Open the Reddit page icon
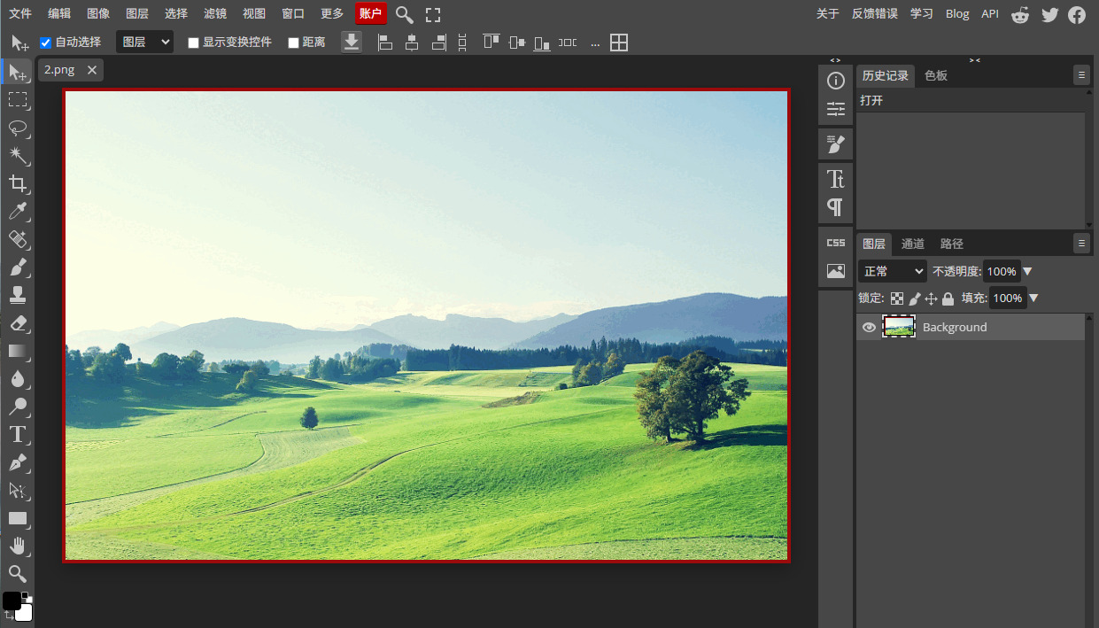Screen dimensions: 1099x628 [1021, 14]
